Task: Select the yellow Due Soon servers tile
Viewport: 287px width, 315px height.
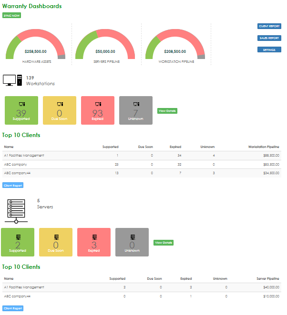Action: (x=56, y=242)
